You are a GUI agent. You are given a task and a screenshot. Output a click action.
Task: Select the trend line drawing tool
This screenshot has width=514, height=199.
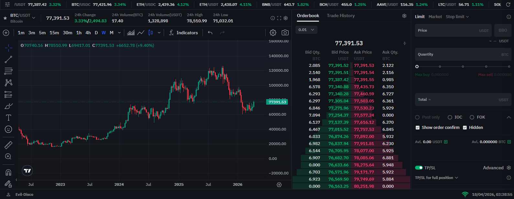[x=8, y=59]
